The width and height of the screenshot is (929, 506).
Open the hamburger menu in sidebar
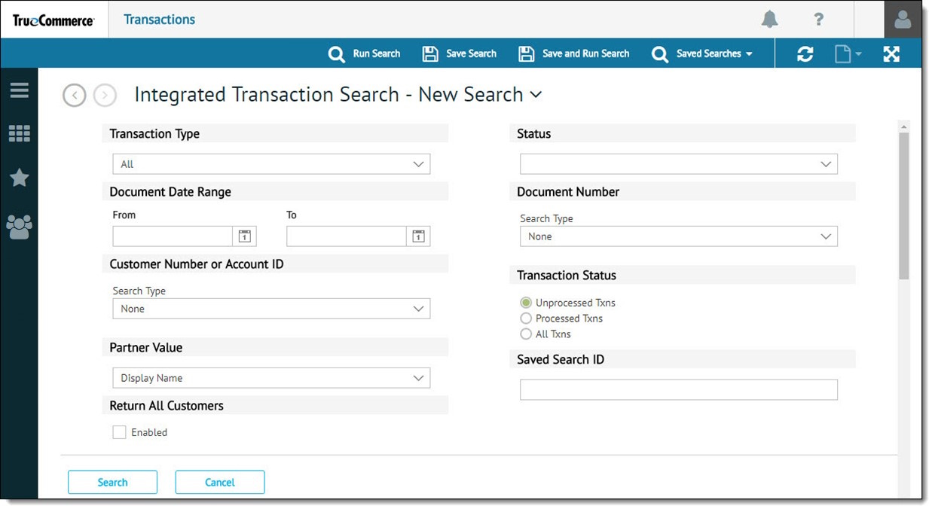19,90
